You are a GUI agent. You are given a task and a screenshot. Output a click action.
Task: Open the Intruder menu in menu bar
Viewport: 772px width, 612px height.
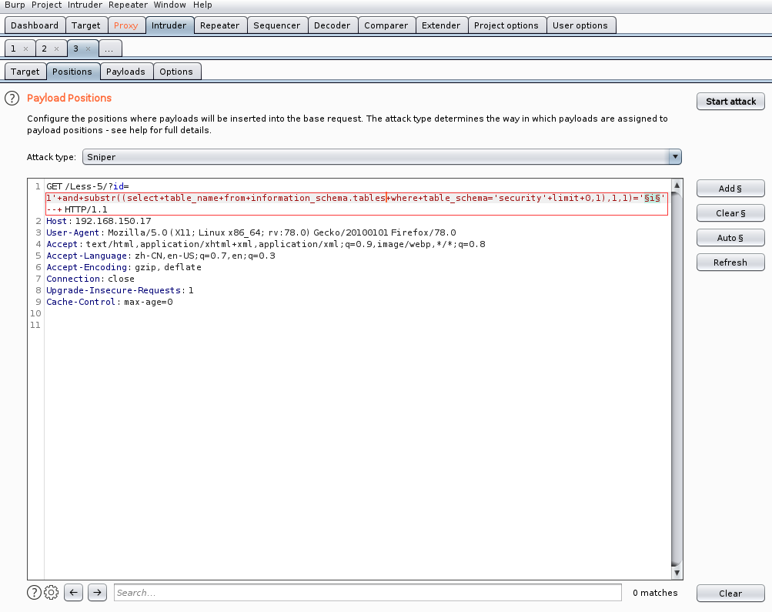click(x=85, y=5)
